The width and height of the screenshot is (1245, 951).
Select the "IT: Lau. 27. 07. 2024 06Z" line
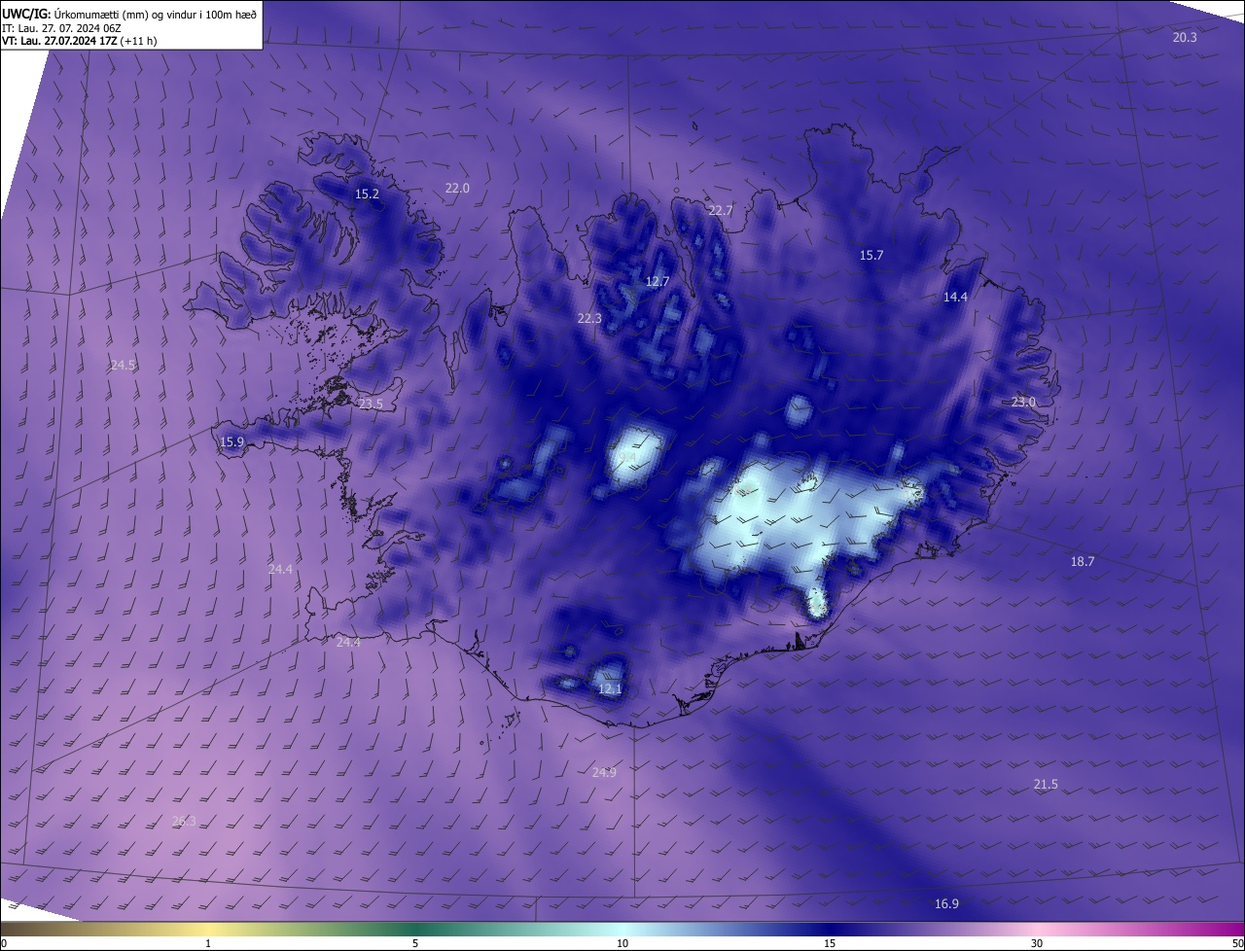[61, 28]
